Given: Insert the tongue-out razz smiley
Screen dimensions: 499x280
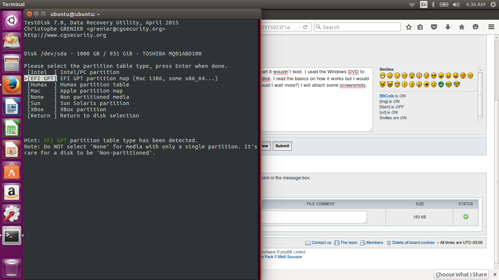Looking at the screenshot, I should (456, 75).
